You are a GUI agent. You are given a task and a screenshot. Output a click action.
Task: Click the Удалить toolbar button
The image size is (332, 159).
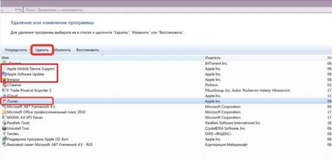pos(42,50)
